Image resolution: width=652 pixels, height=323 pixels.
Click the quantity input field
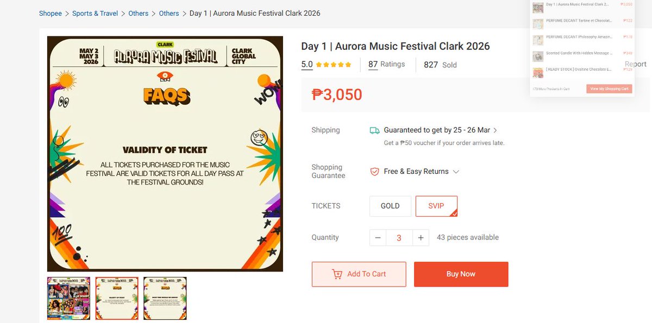pyautogui.click(x=399, y=238)
